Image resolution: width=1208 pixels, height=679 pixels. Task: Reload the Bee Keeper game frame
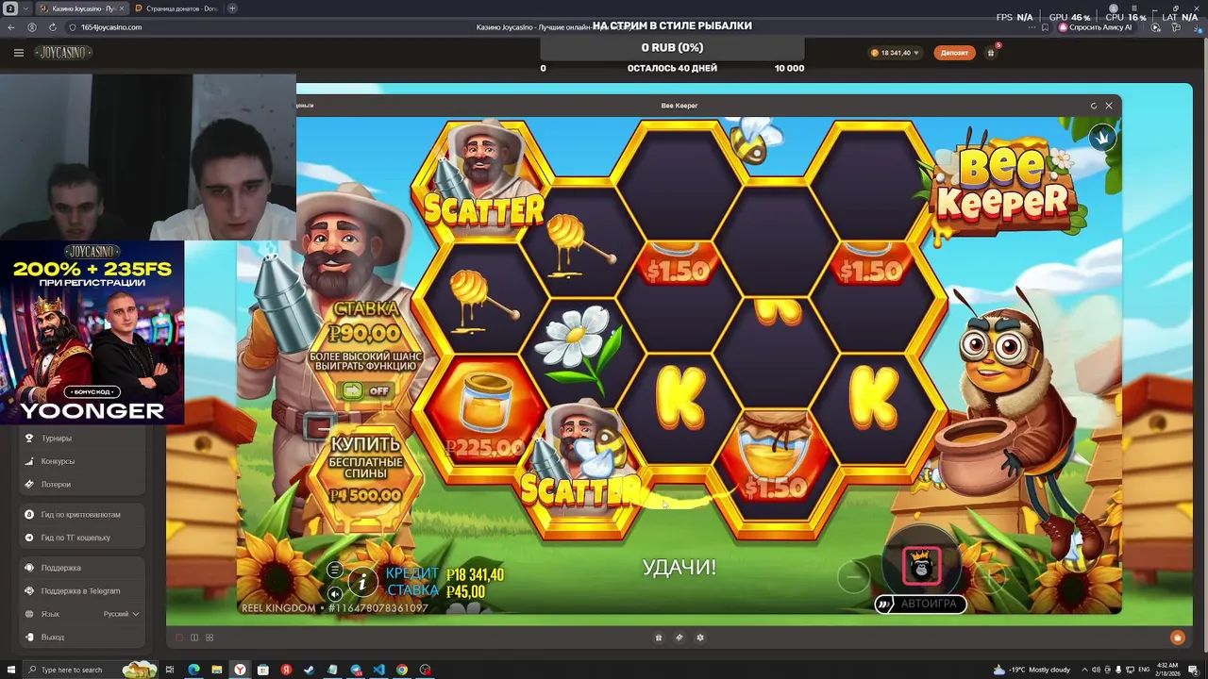[1094, 106]
